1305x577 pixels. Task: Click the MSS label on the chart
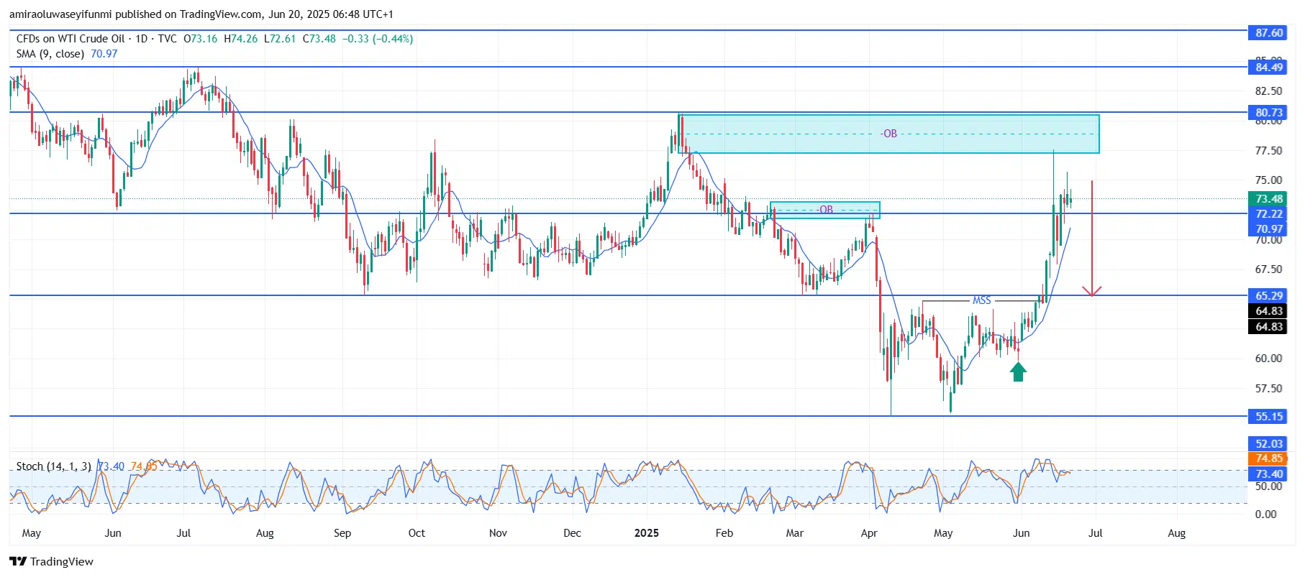click(981, 300)
